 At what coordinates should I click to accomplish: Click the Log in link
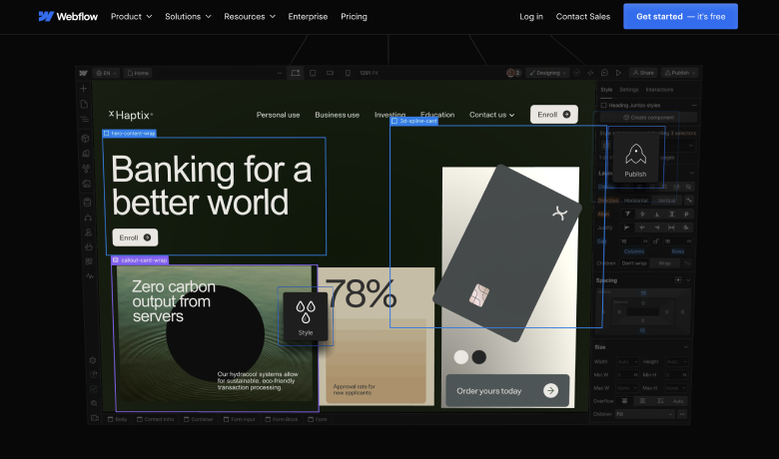tap(531, 16)
